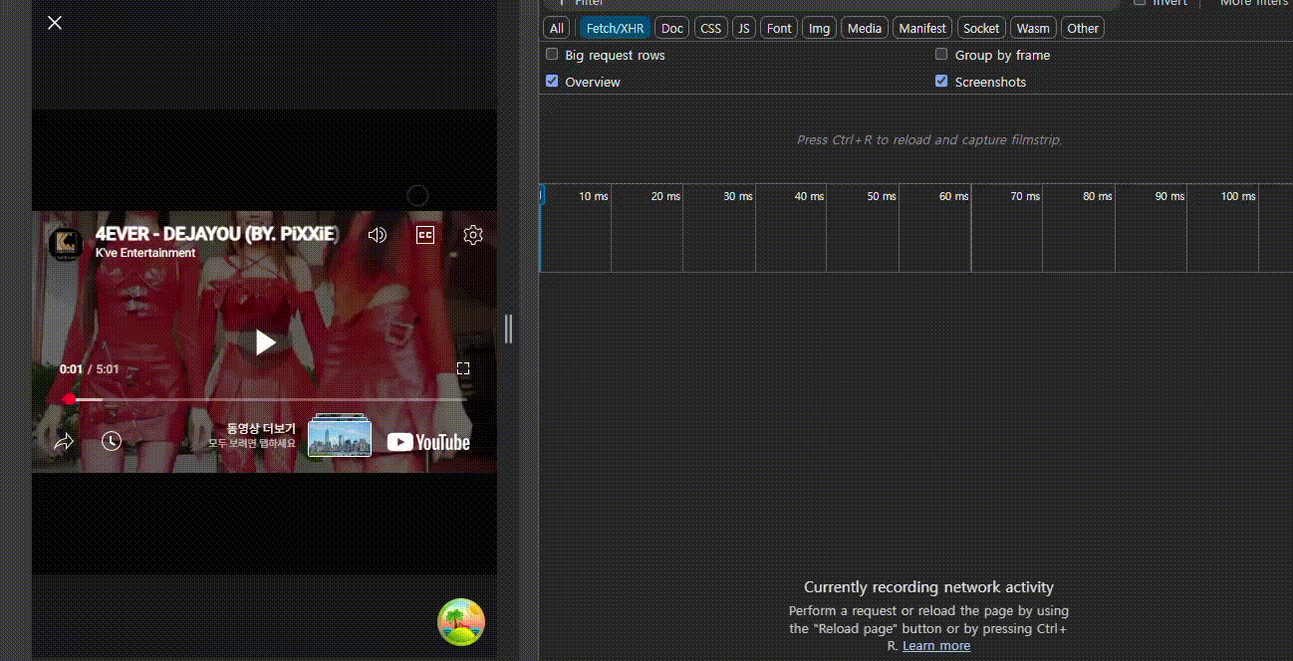Click the 'Press Ctrl+R to reload' filmstrip hint
Viewport: 1293px width, 661px height.
(x=929, y=139)
